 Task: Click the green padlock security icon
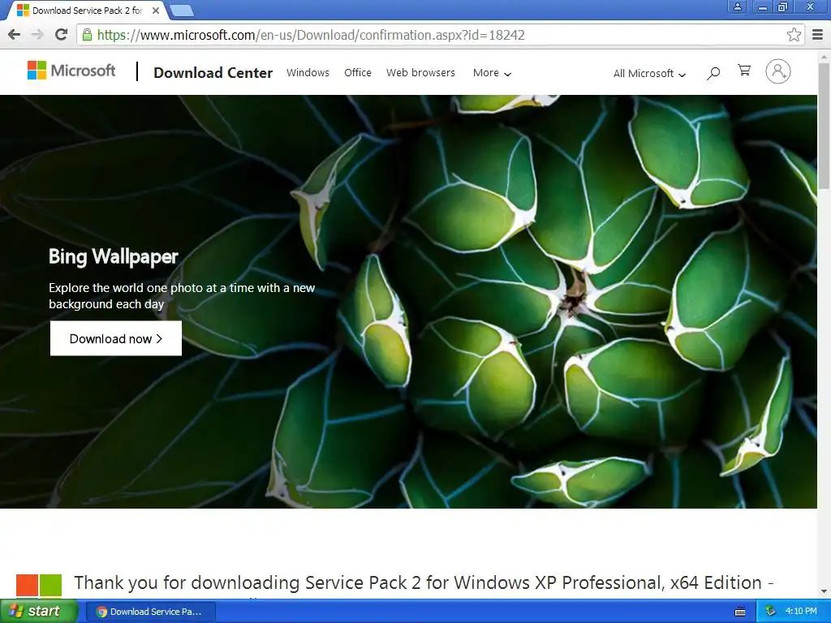tap(86, 35)
